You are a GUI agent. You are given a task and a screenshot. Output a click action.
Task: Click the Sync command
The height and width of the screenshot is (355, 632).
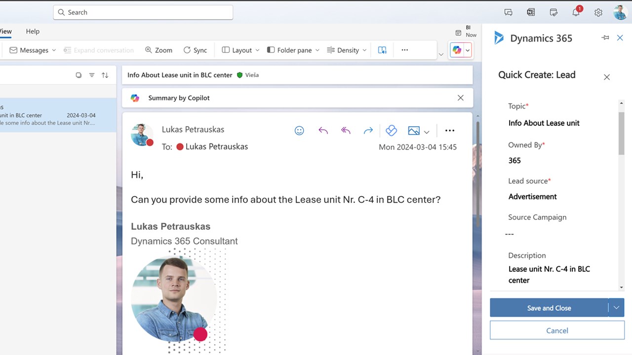pyautogui.click(x=195, y=50)
